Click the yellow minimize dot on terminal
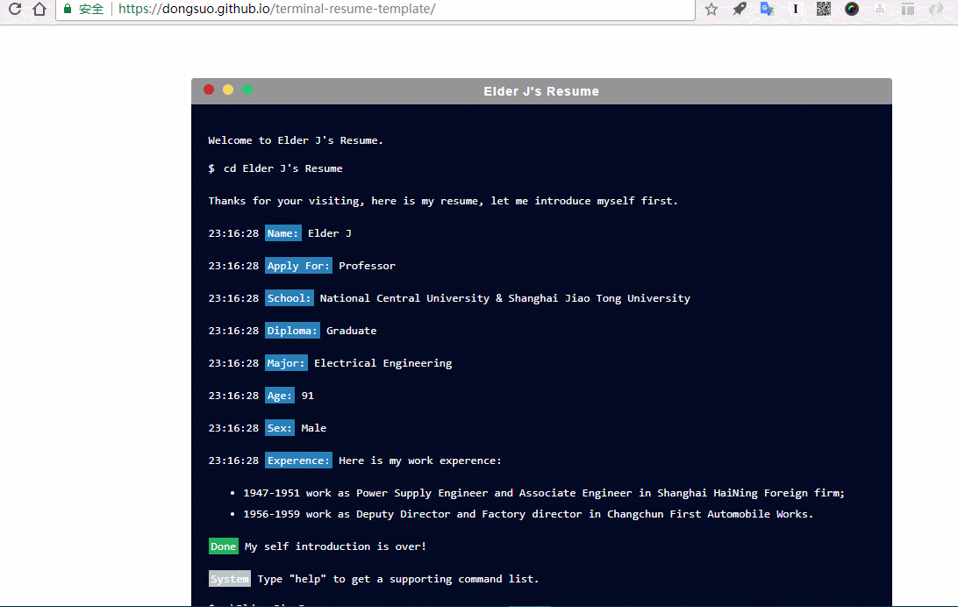 pyautogui.click(x=228, y=89)
